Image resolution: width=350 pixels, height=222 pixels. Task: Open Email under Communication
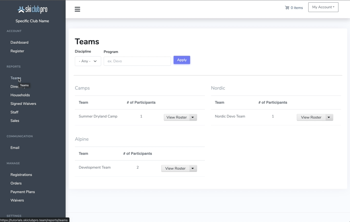pyautogui.click(x=15, y=148)
